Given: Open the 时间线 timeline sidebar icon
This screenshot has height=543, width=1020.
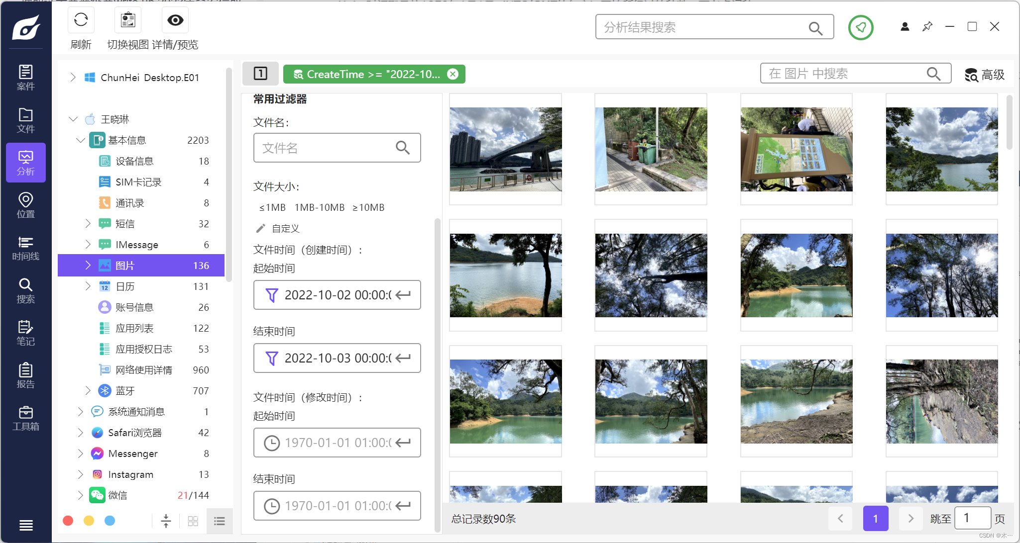Looking at the screenshot, I should click(x=25, y=248).
